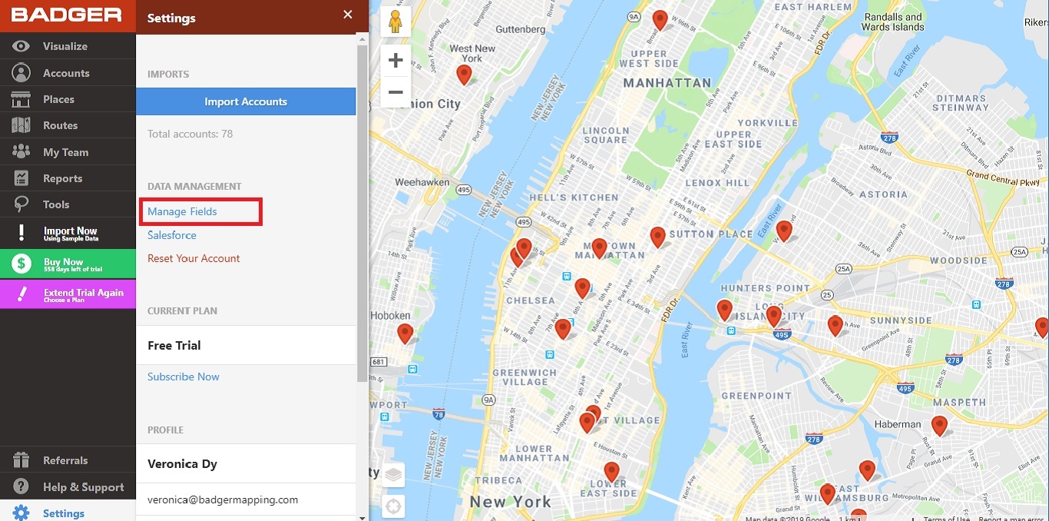The height and width of the screenshot is (521, 1049).
Task: Click the Subscribe Now link
Action: [183, 377]
